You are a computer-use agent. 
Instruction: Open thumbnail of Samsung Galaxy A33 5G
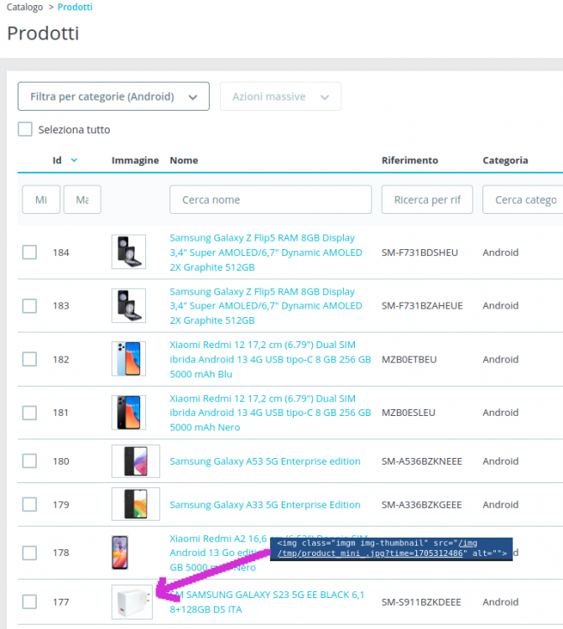pos(136,504)
